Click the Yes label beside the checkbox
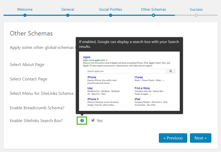The height and width of the screenshot is (152, 221). coord(100,121)
